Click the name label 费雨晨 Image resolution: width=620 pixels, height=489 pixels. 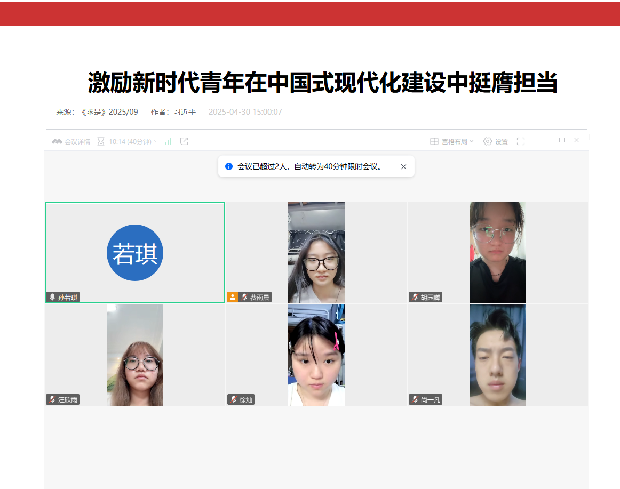click(x=260, y=298)
